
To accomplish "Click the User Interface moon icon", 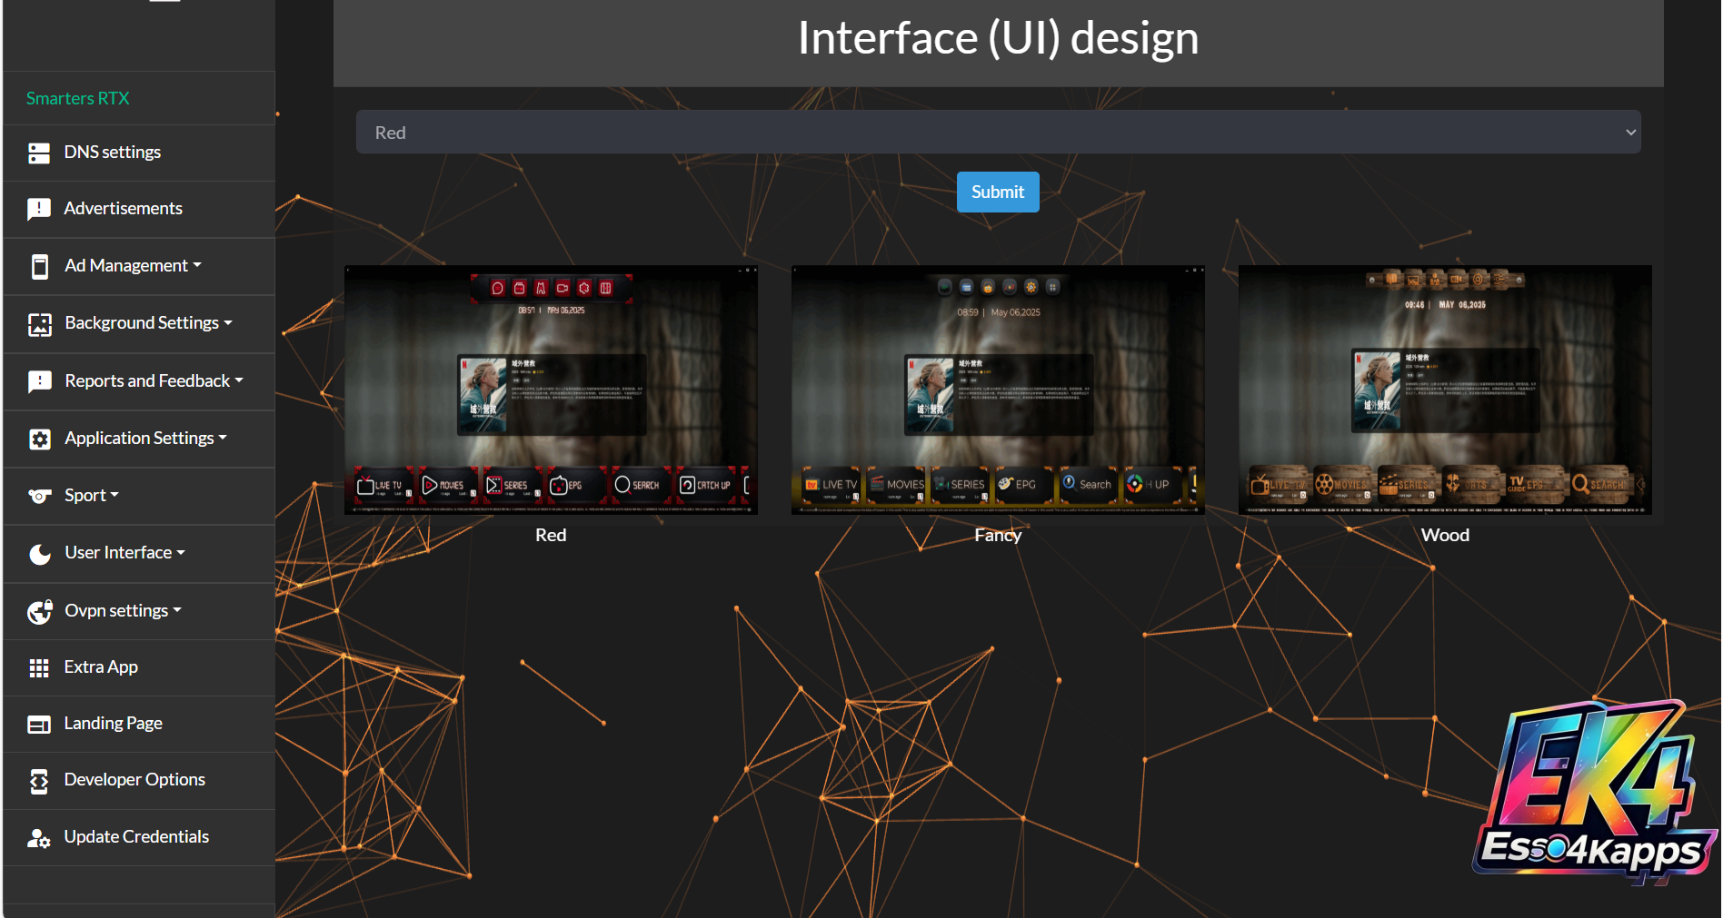I will (39, 554).
